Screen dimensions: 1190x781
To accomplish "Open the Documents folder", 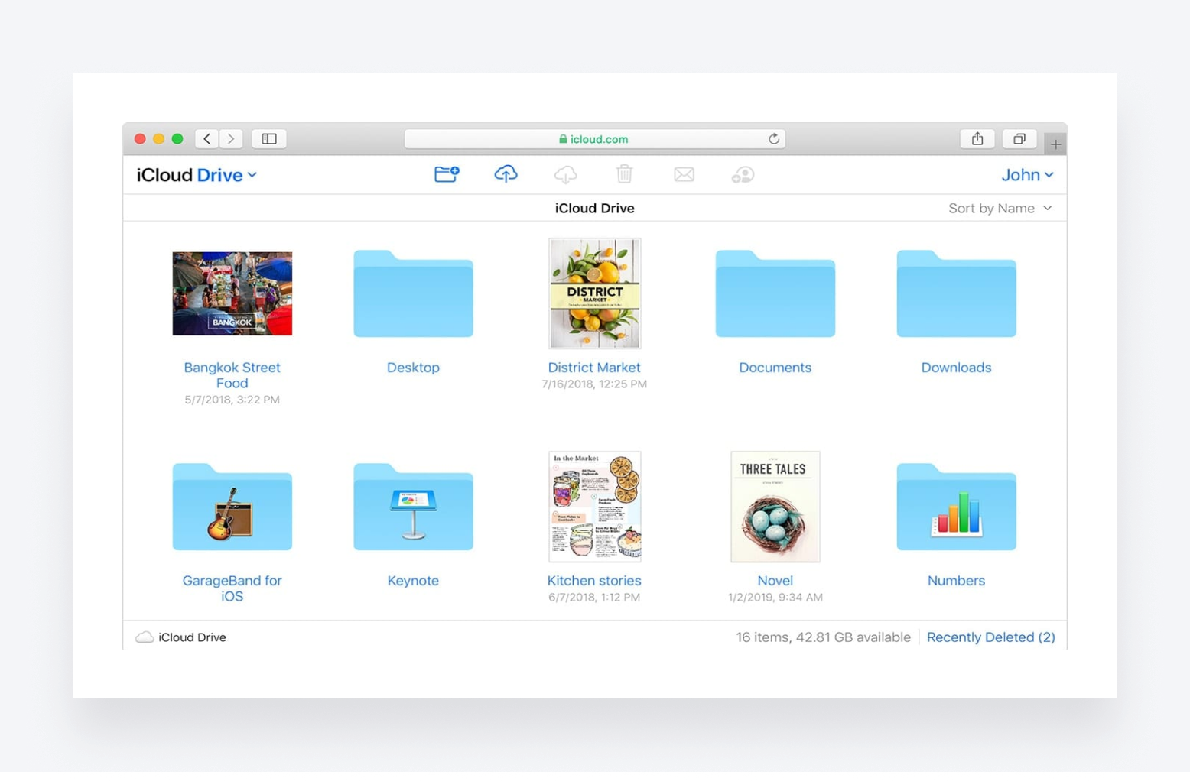I will pos(775,293).
